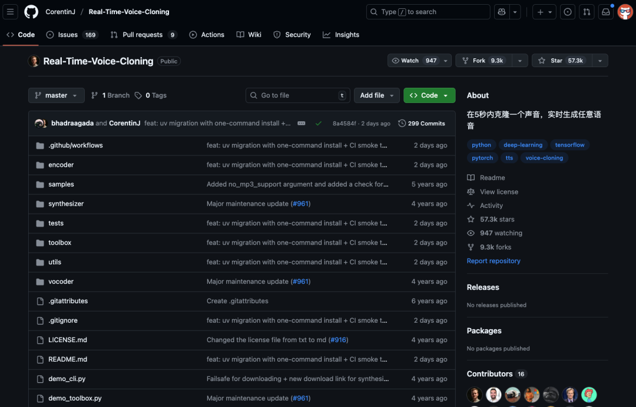This screenshot has width=636, height=407.
Task: Switch to the Issues tab
Action: 72,35
